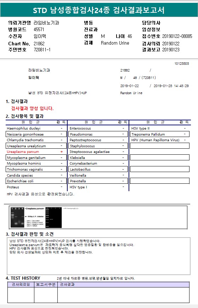Select the 'Mycoplasma genitalium' cell

[36, 158]
